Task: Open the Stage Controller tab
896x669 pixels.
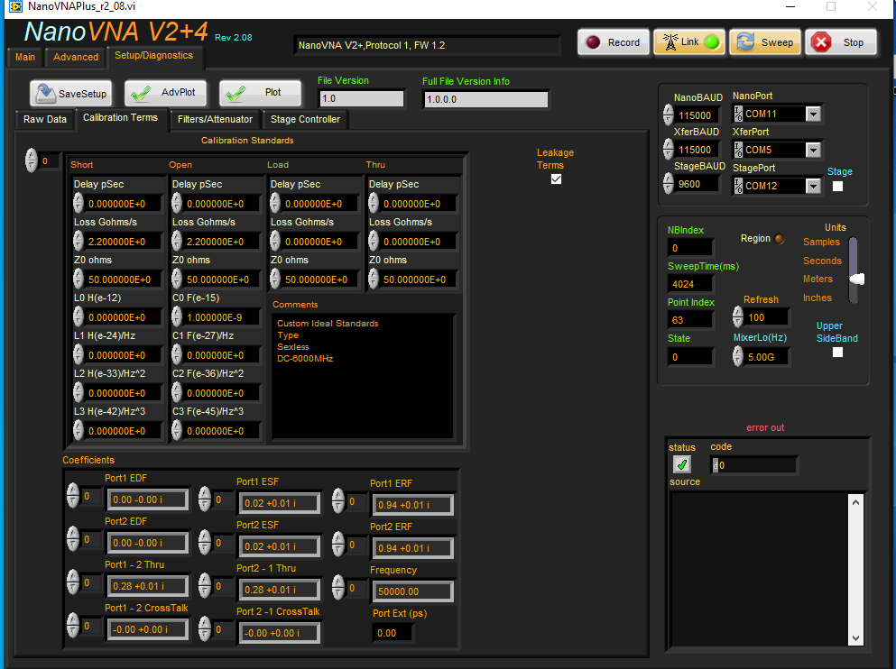Action: pyautogui.click(x=305, y=119)
